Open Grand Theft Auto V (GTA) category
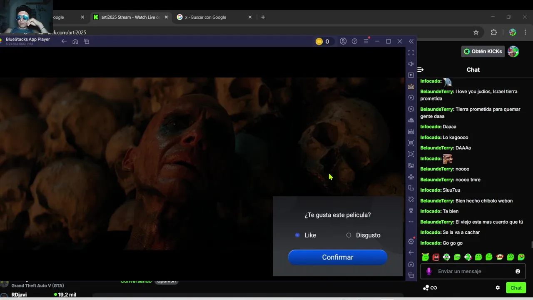 click(x=37, y=286)
